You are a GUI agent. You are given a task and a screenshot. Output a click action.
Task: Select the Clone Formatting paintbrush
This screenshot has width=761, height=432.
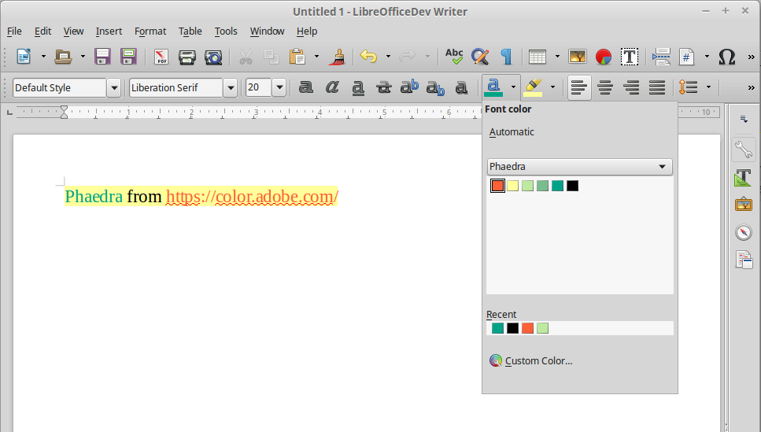337,57
